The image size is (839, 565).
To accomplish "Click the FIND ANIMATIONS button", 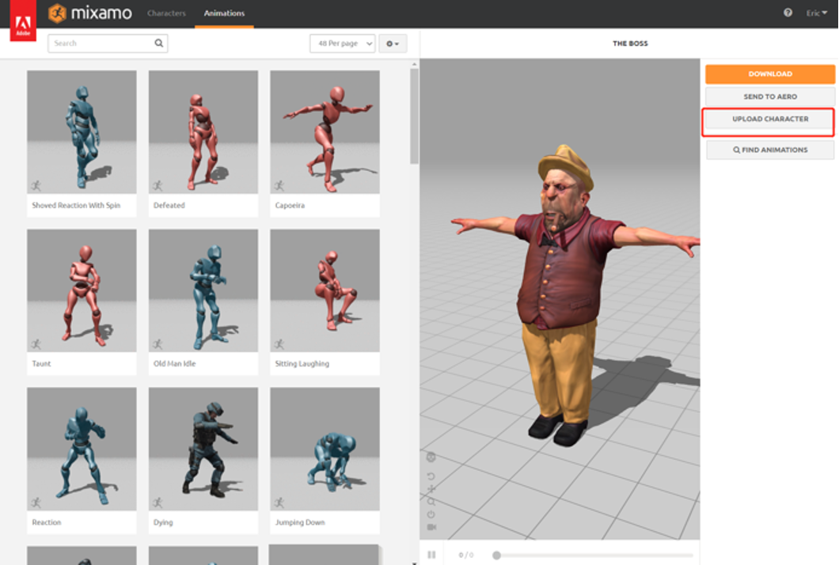I will [x=770, y=150].
